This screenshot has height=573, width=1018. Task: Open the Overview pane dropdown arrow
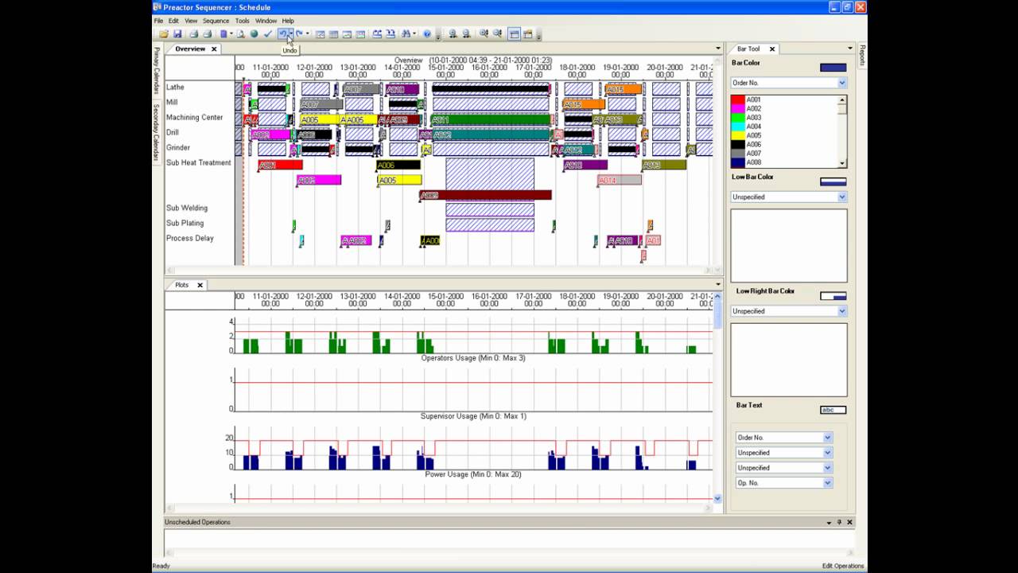(718, 49)
